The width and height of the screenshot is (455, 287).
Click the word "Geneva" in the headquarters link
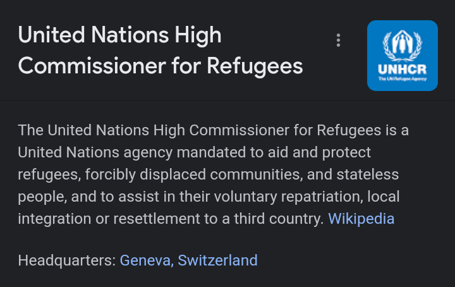(x=145, y=260)
